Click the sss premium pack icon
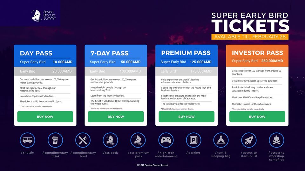Viewport: 305px width, 171px height. click(x=138, y=140)
